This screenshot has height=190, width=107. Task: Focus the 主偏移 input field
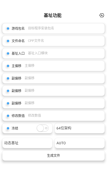64,66
